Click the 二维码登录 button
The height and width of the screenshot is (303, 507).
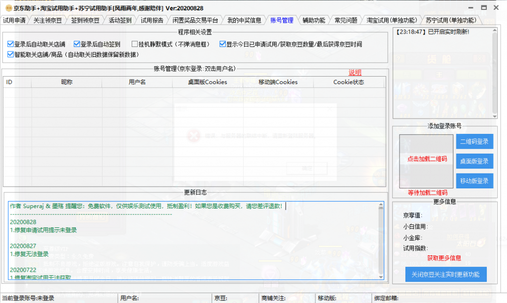(x=474, y=141)
